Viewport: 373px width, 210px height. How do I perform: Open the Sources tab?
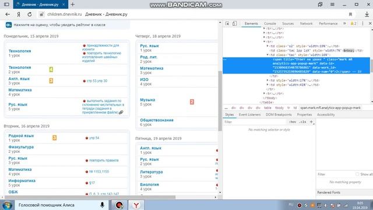[288, 23]
